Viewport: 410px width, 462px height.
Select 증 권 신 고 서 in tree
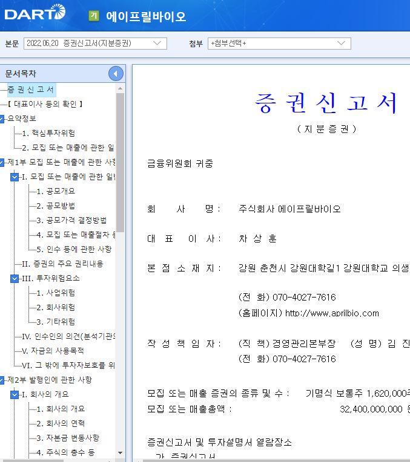(31, 89)
